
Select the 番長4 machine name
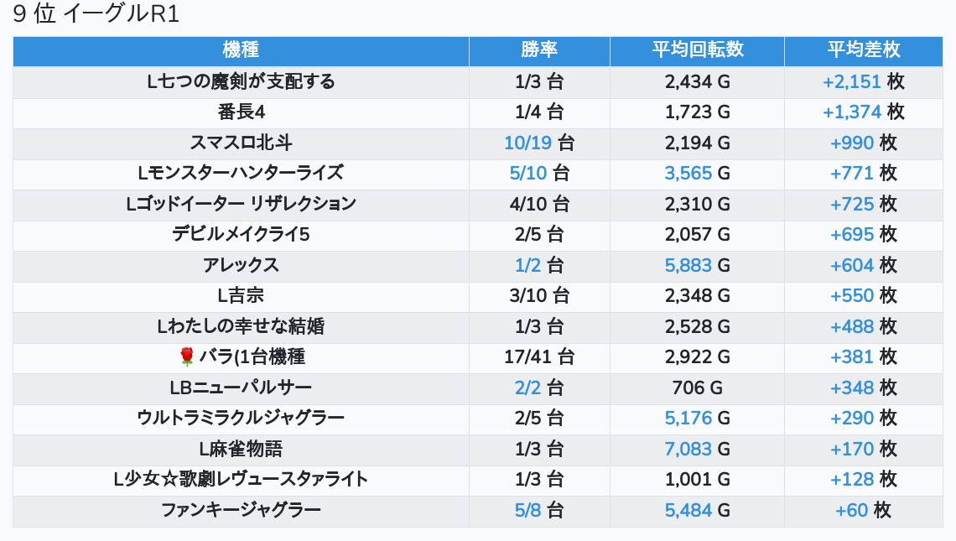click(241, 112)
